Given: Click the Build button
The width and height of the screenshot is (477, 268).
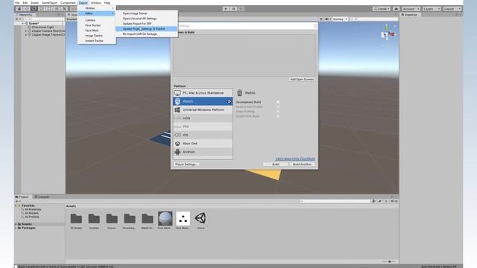Looking at the screenshot, I should (276, 165).
